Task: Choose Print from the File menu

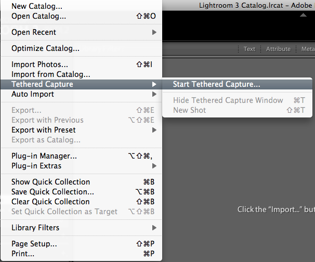Action: (x=23, y=254)
